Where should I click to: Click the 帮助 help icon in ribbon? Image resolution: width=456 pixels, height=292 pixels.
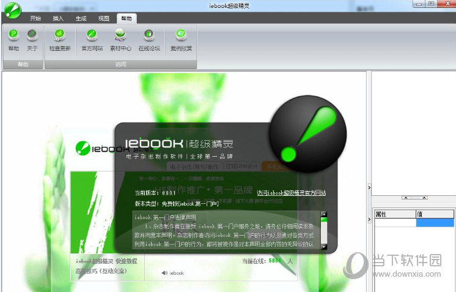[13, 40]
